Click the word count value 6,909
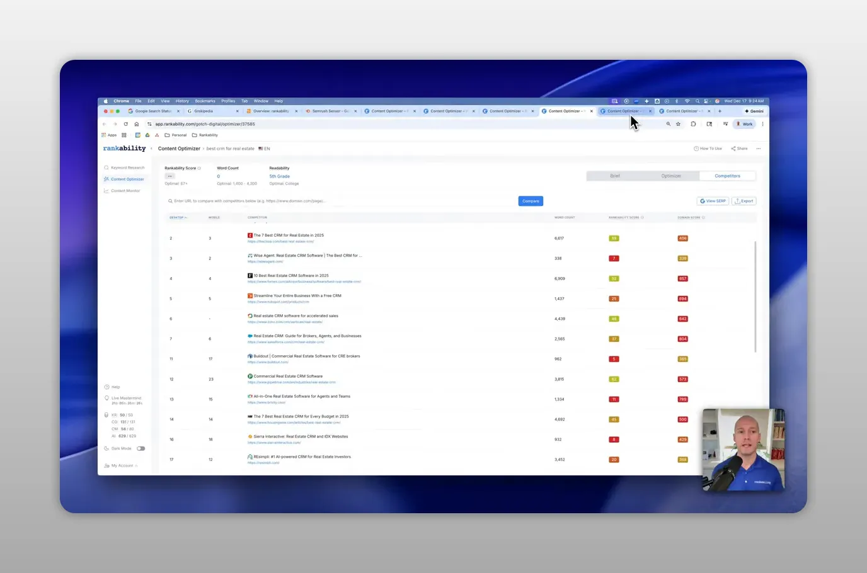867x573 pixels. [560, 278]
